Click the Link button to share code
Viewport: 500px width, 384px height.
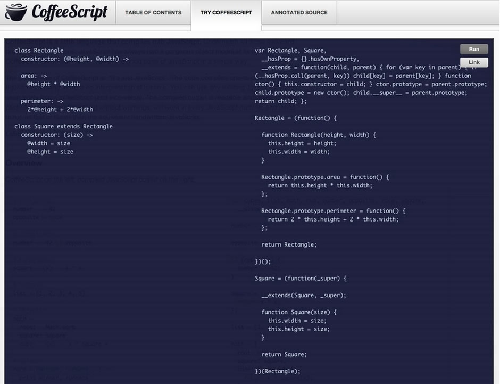pos(473,62)
